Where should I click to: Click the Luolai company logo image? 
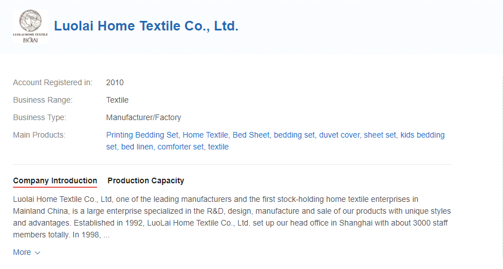[x=30, y=27]
